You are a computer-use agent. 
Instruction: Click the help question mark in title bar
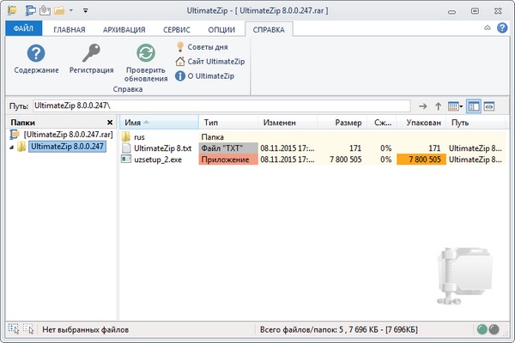[x=502, y=27]
